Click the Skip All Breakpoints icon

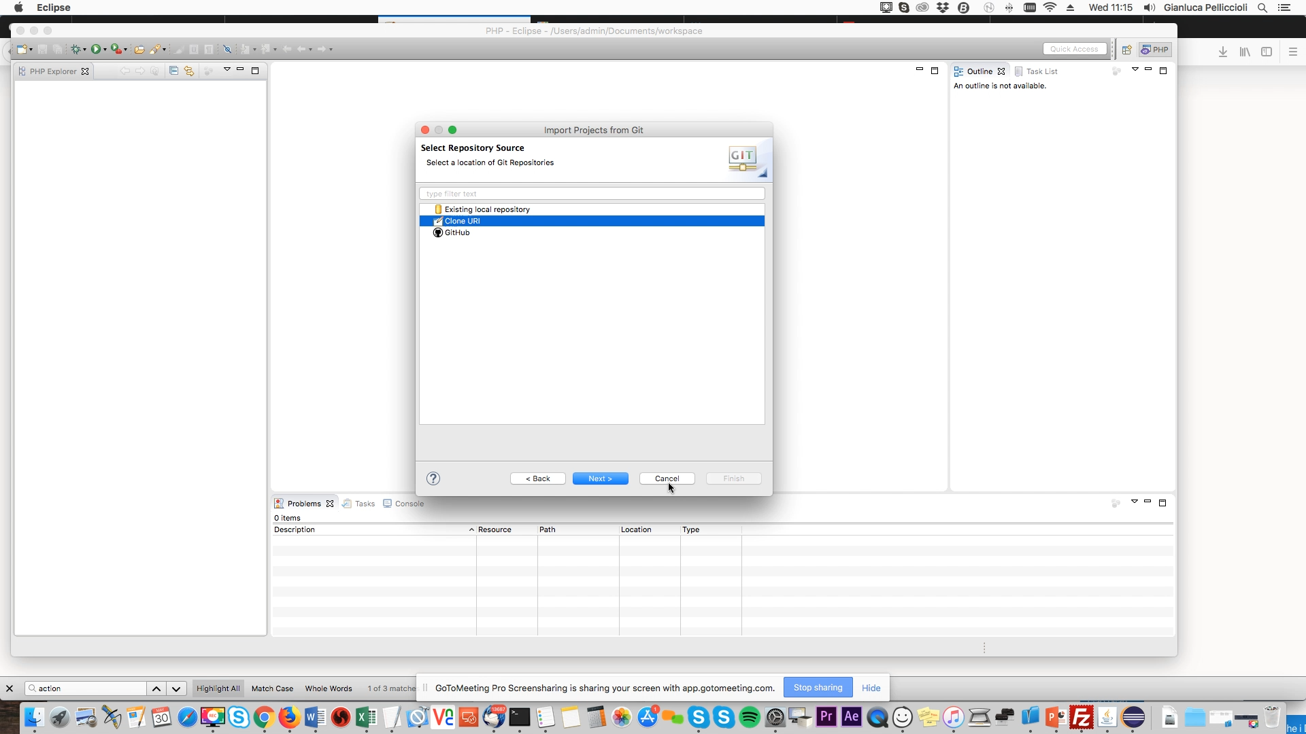227,49
